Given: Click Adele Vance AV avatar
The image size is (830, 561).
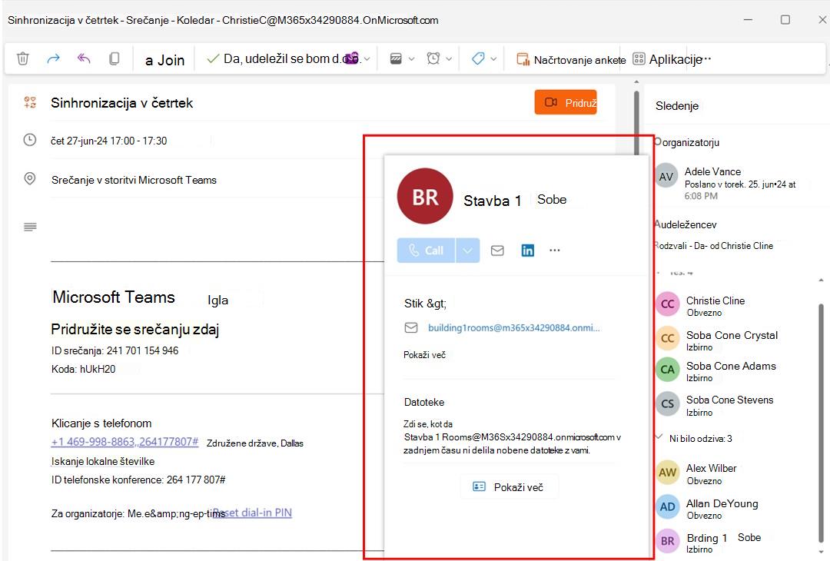Looking at the screenshot, I should pos(666,177).
